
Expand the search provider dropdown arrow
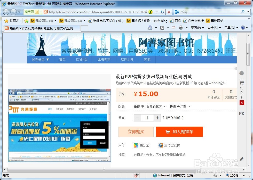coord(248,12)
